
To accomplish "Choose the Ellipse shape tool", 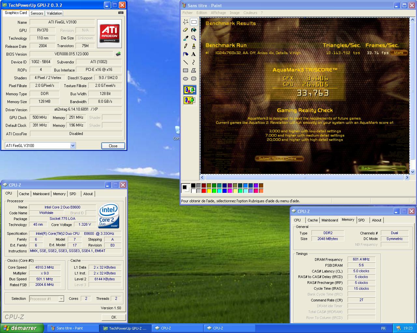I will point(186,78).
